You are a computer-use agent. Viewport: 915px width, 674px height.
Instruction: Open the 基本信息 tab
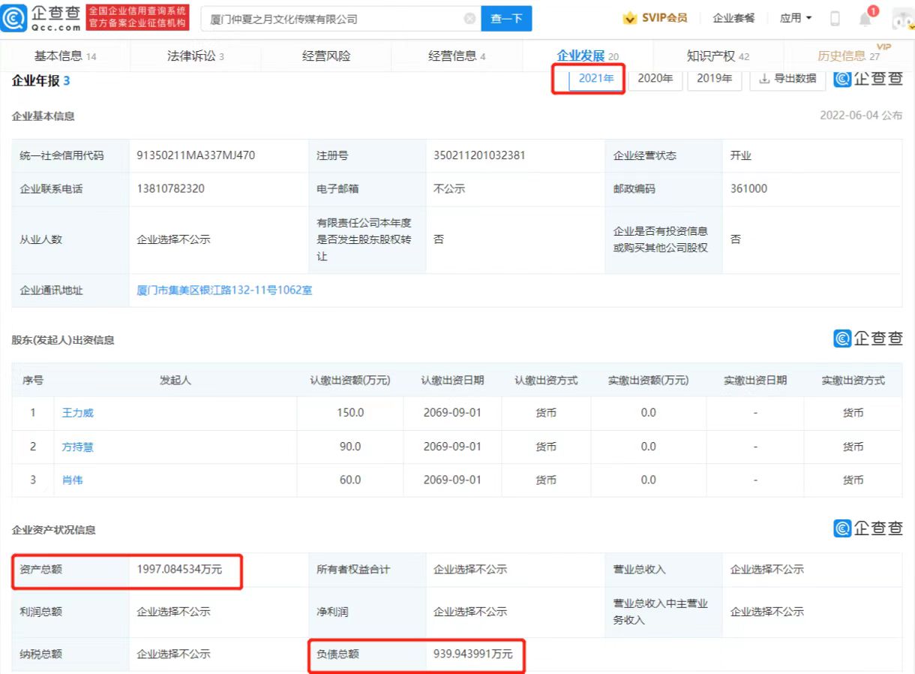click(x=65, y=56)
